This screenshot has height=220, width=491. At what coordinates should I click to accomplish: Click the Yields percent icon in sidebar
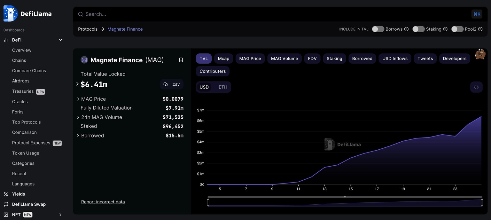(5, 194)
